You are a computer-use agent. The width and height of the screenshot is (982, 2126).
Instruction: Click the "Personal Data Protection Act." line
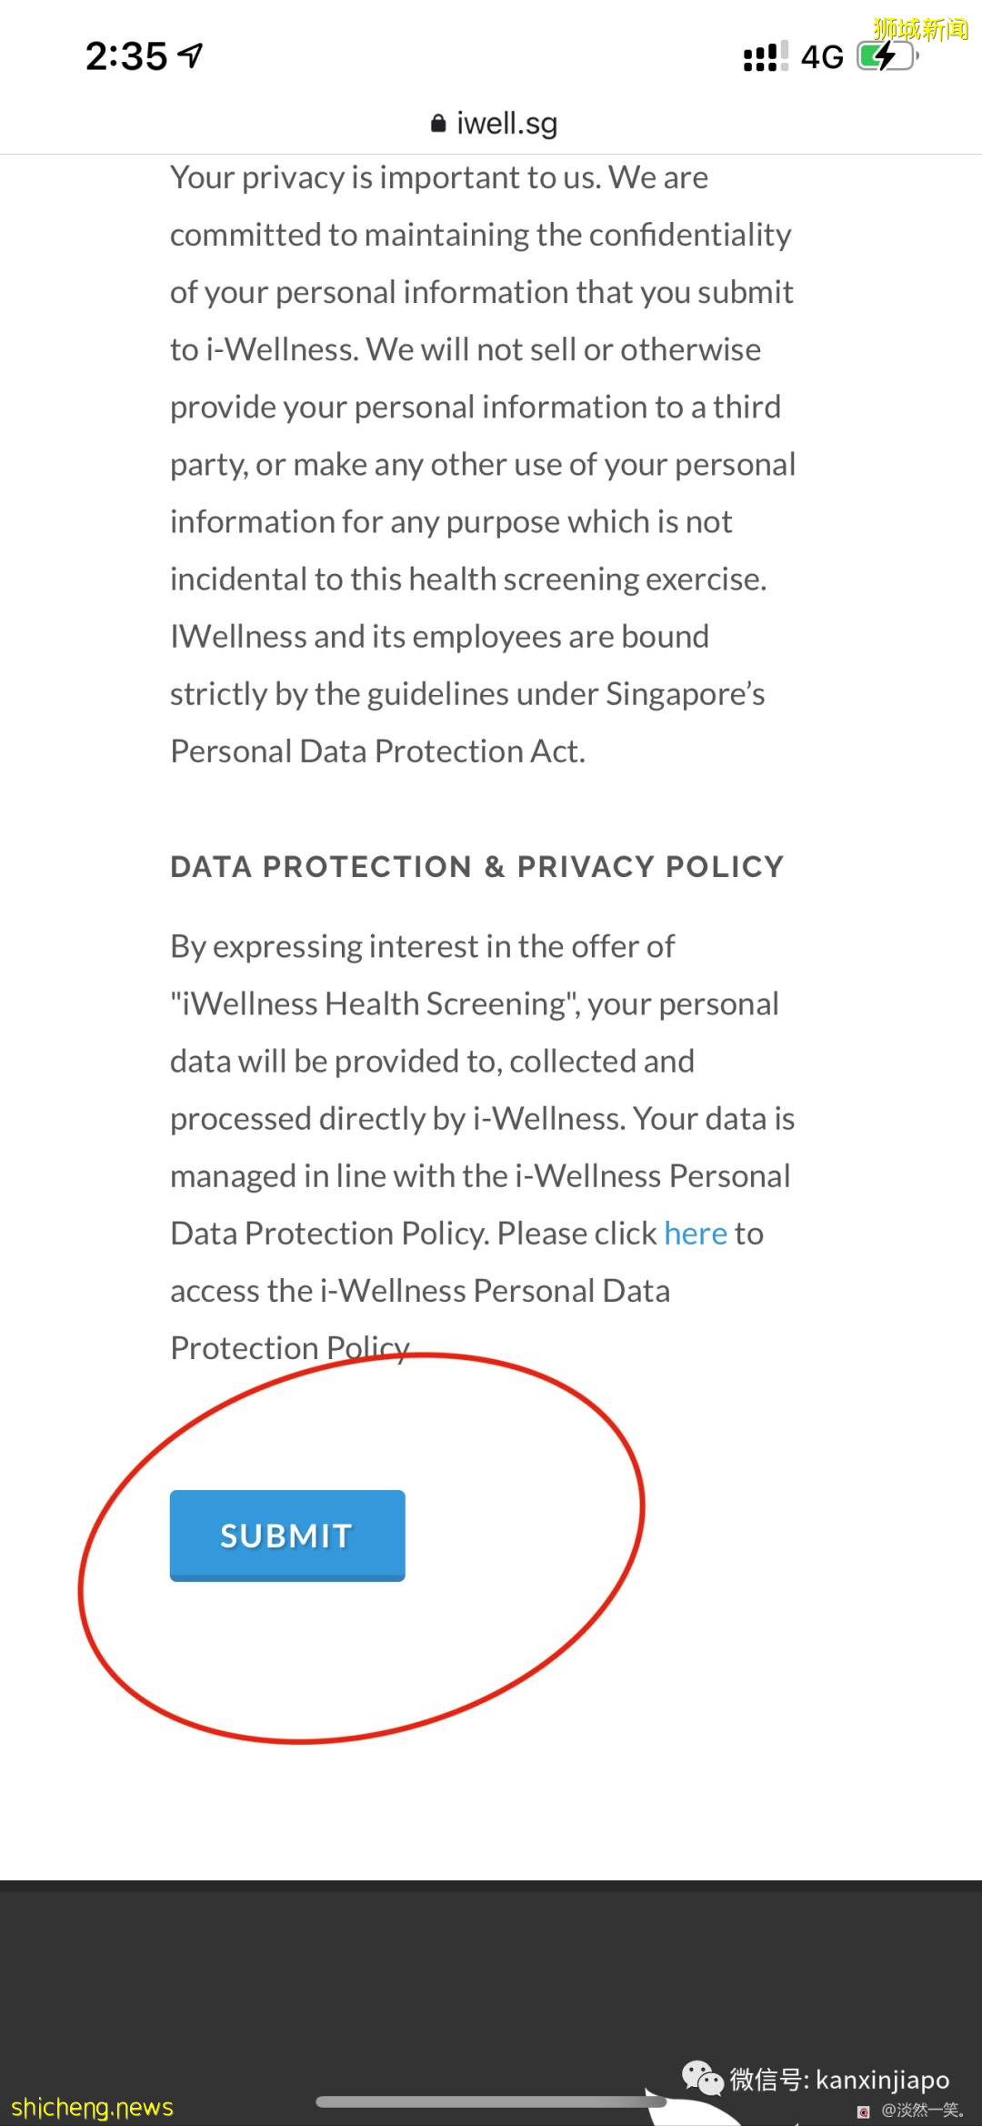[378, 751]
